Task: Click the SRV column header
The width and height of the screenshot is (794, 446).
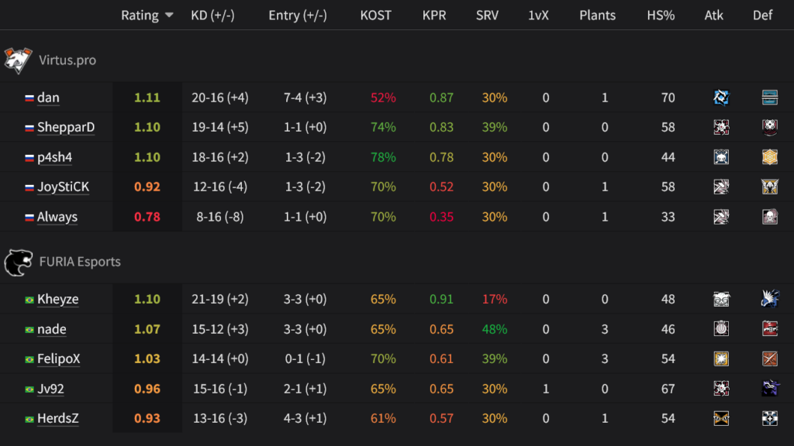Action: pos(487,15)
